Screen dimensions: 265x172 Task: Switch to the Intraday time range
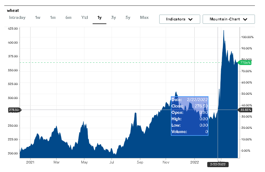17,18
